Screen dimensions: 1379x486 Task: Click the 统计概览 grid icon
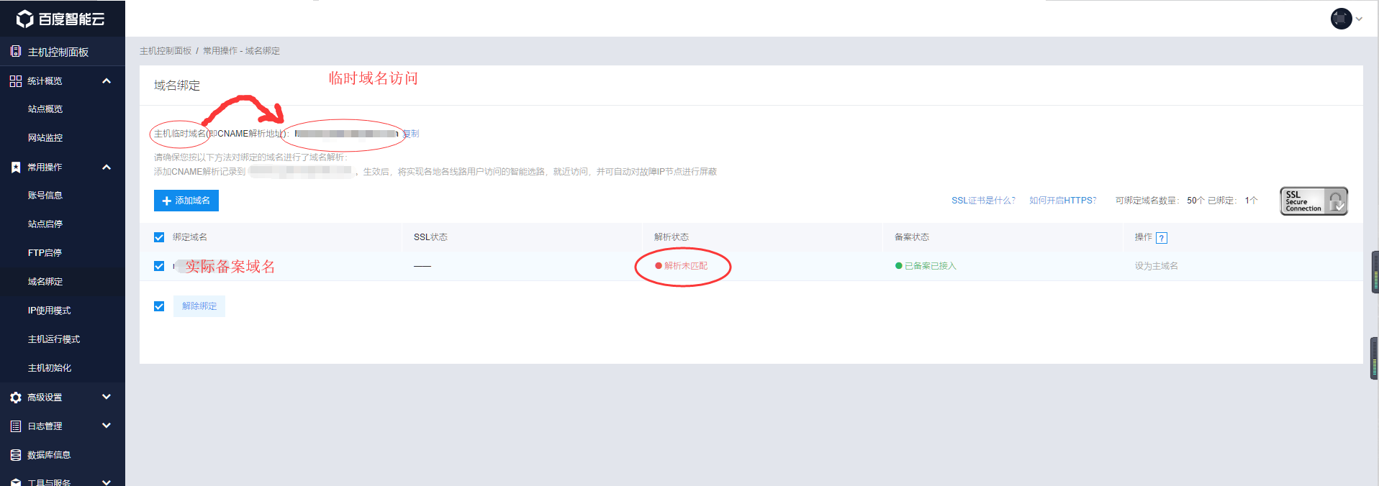point(16,81)
